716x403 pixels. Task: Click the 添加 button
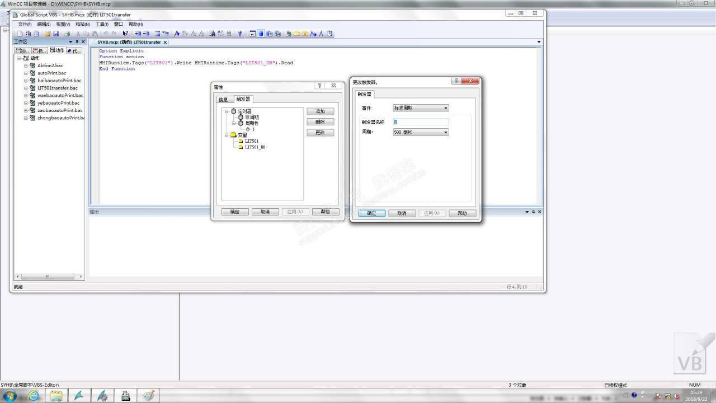(320, 111)
